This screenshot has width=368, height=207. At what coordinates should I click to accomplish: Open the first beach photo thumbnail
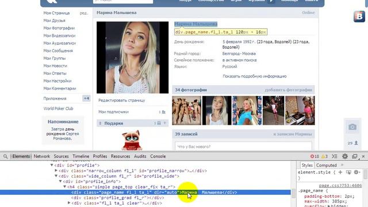186,110
